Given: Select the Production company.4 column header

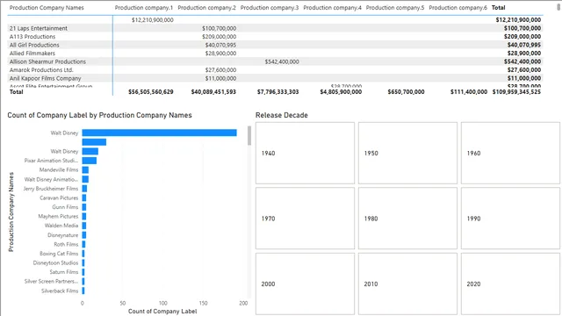Looking at the screenshot, I should [332, 8].
